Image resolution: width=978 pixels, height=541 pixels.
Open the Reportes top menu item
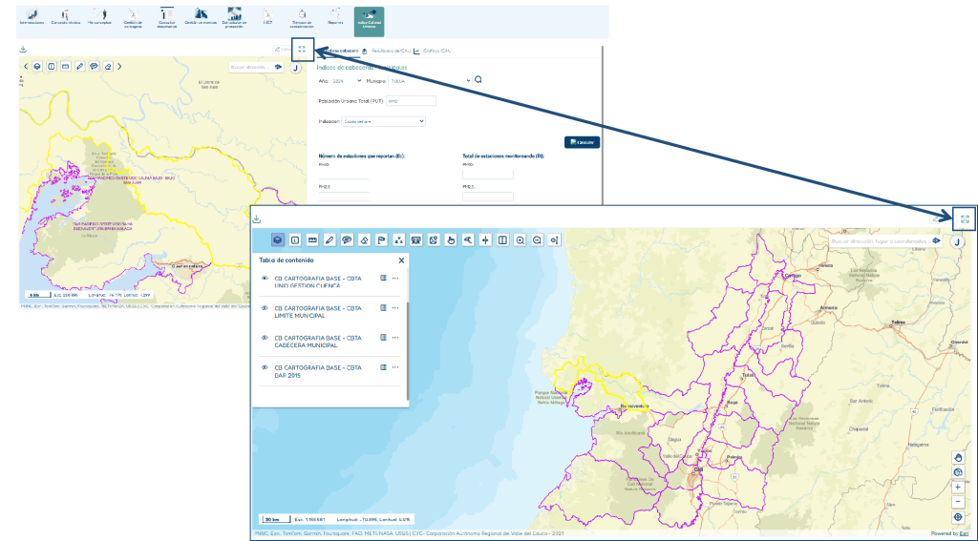335,18
